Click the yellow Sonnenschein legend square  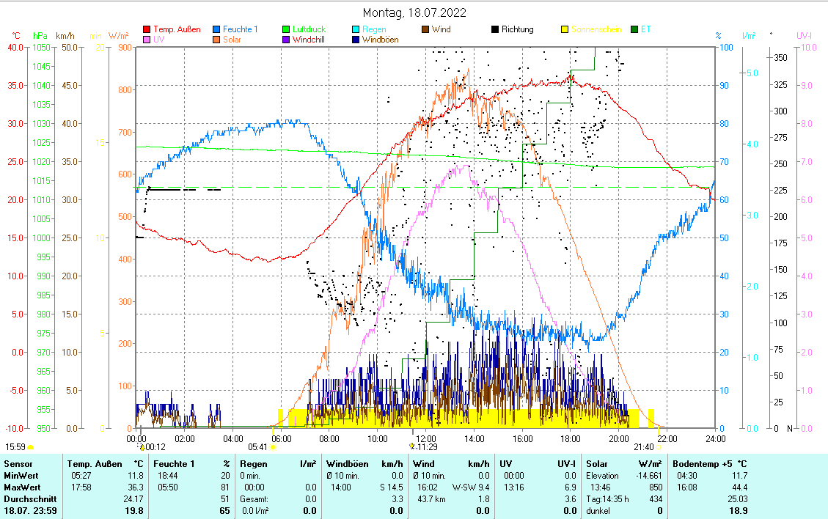point(565,30)
